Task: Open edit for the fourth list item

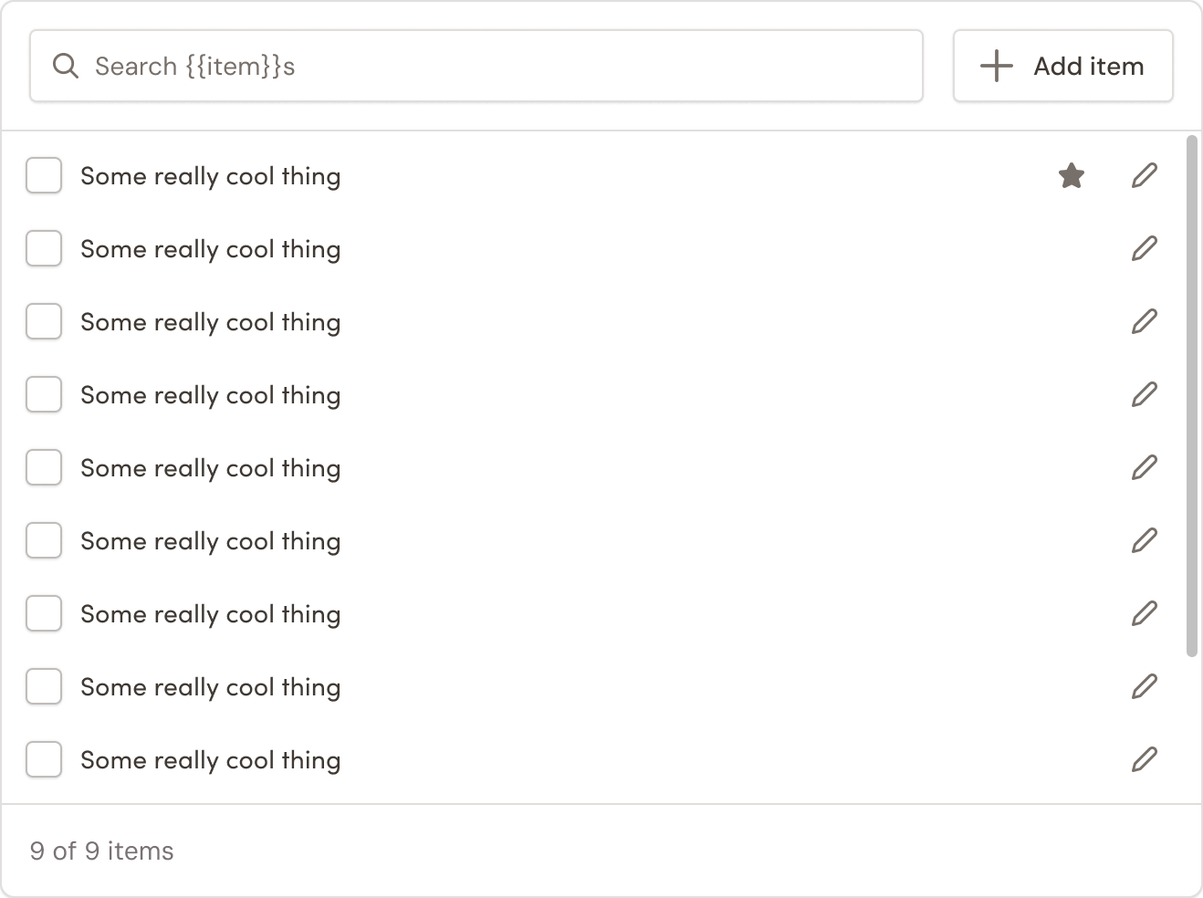Action: click(1145, 394)
